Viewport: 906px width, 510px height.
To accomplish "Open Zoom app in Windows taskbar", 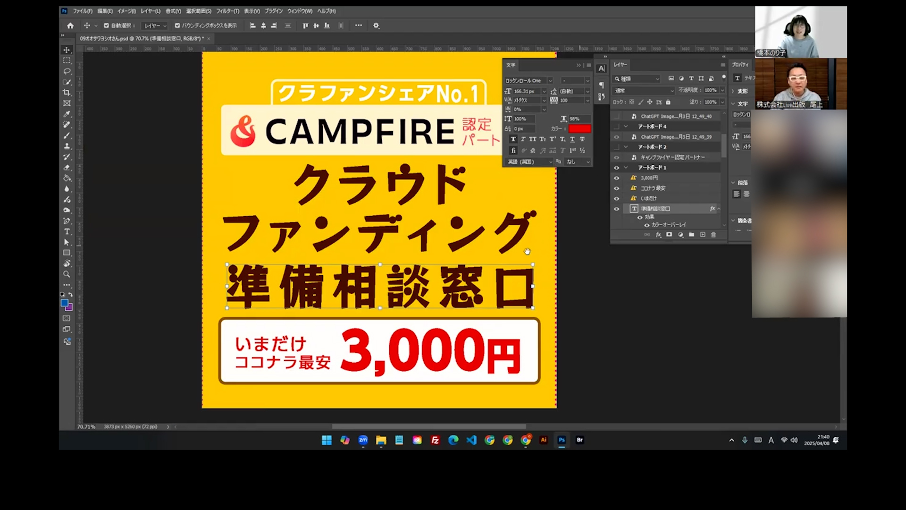I will [363, 440].
